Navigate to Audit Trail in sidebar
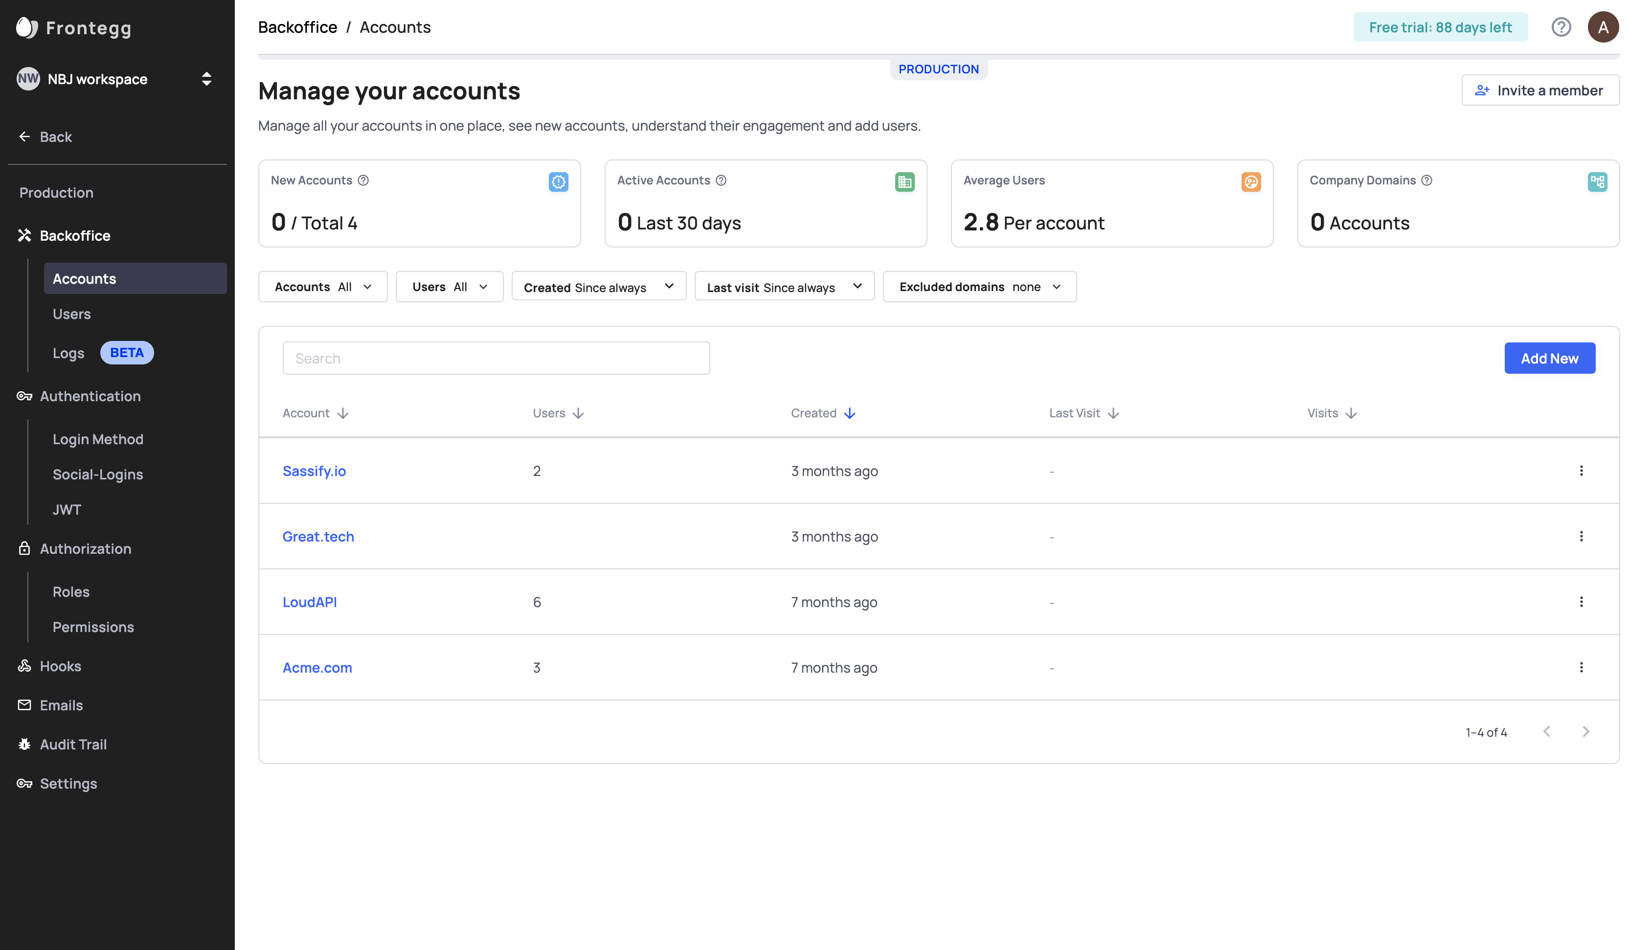1629x950 pixels. point(73,745)
